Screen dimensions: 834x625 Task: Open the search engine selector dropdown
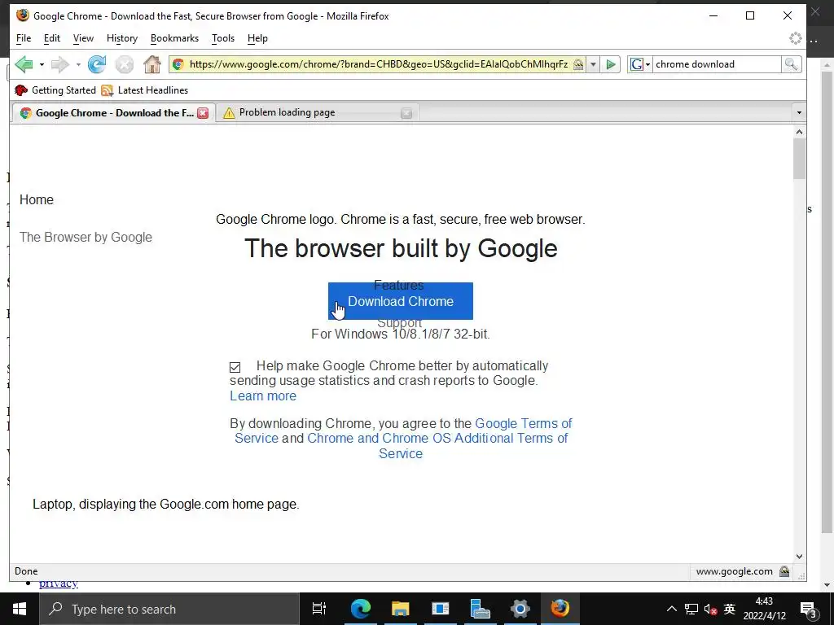pyautogui.click(x=640, y=64)
